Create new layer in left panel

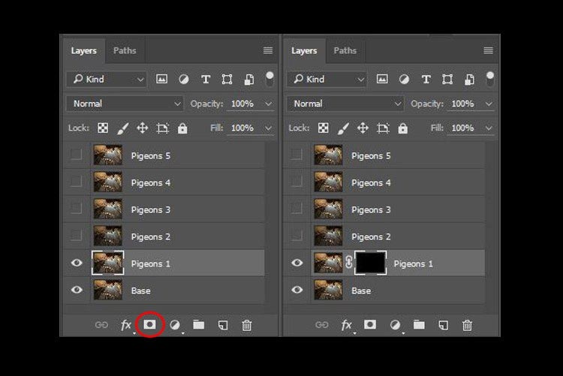(223, 326)
